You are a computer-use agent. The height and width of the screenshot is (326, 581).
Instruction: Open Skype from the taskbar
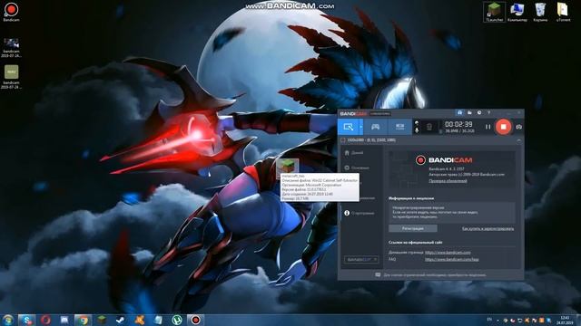click(x=26, y=320)
